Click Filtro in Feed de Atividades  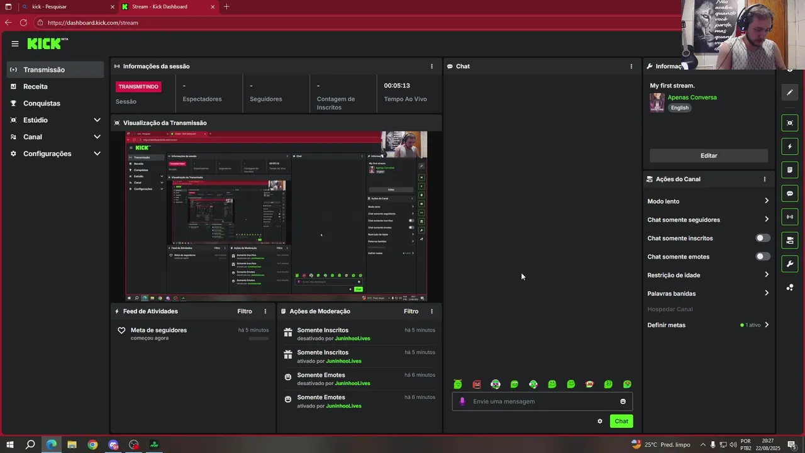pyautogui.click(x=245, y=311)
